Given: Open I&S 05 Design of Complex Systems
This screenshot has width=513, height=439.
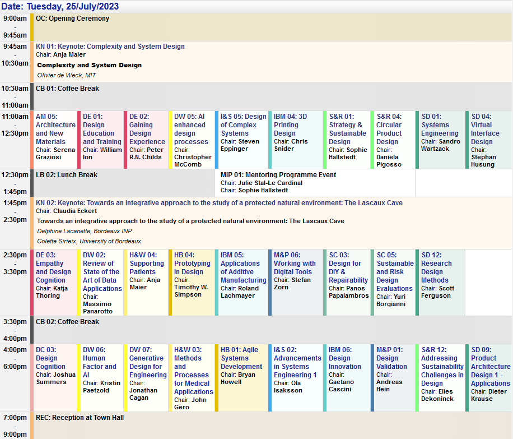Looking at the screenshot, I should point(243,125).
